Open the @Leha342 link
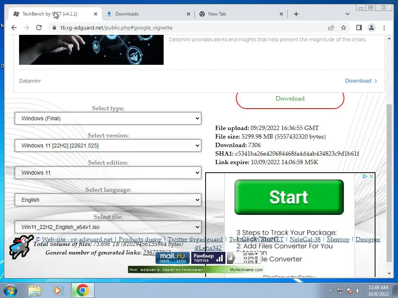 [x=208, y=248]
